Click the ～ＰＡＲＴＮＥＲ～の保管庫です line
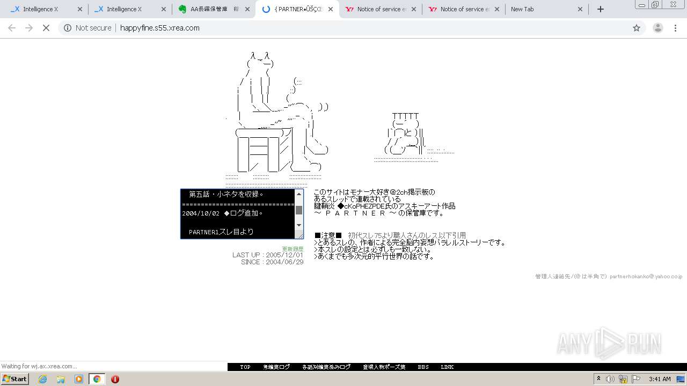Screen dimensions: 687x386 pyautogui.click(x=379, y=213)
